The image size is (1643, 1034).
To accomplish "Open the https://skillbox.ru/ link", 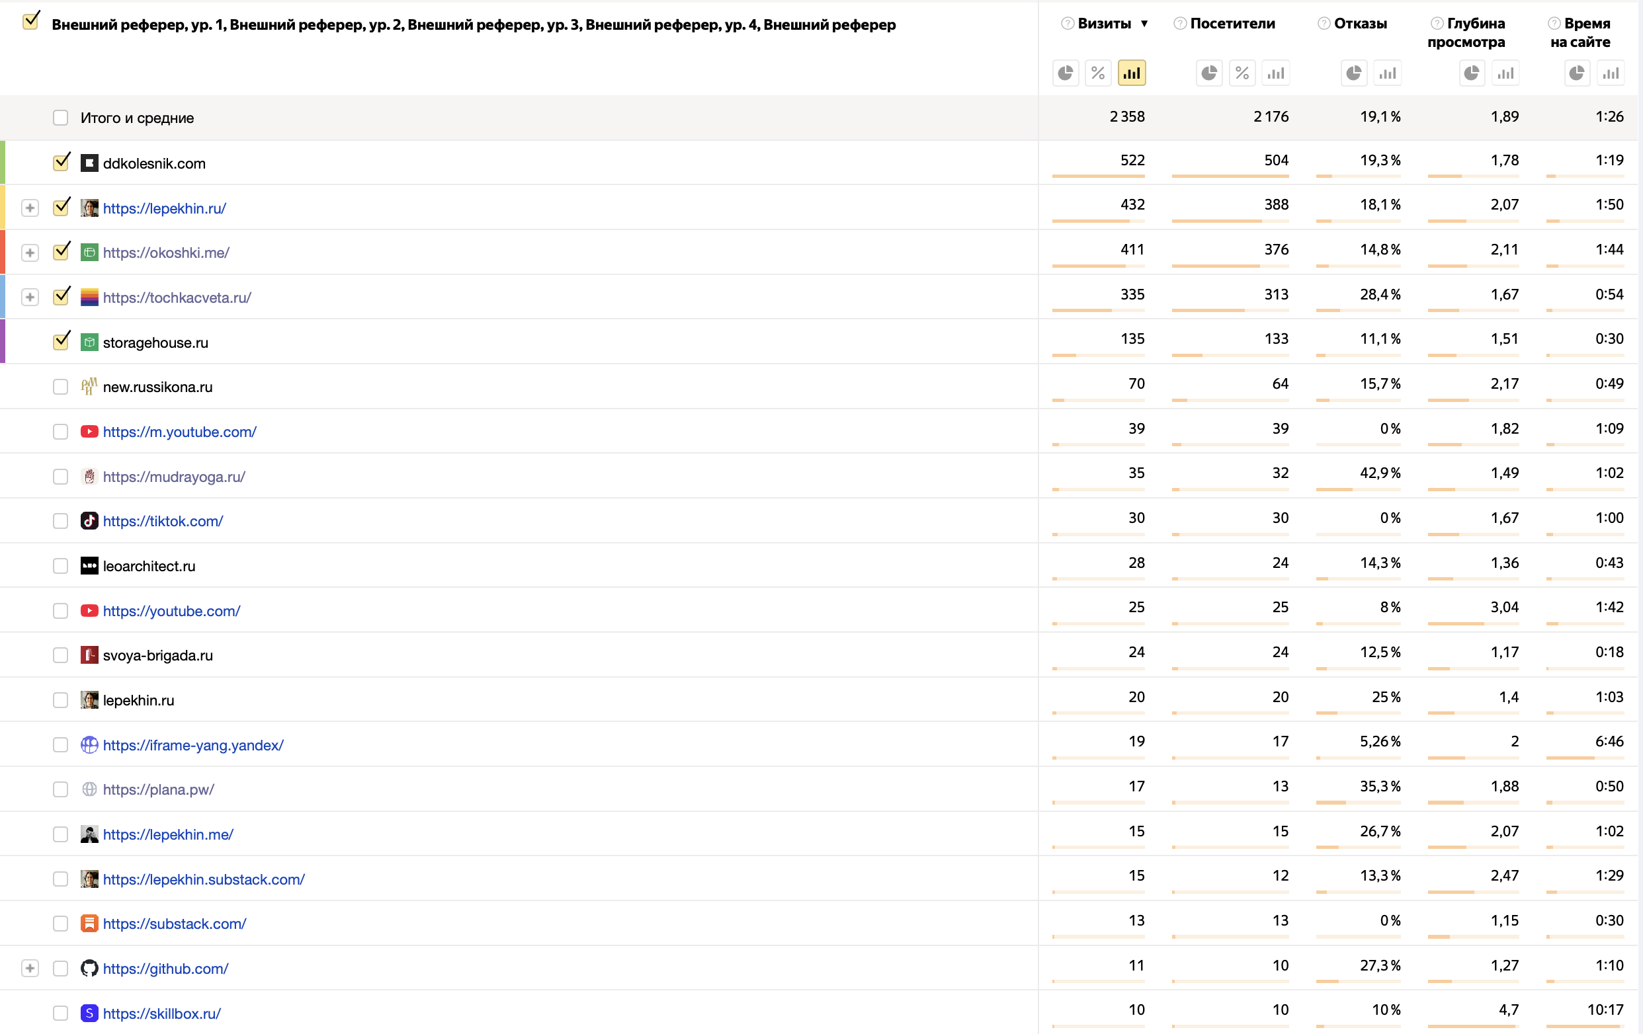I will (161, 1013).
